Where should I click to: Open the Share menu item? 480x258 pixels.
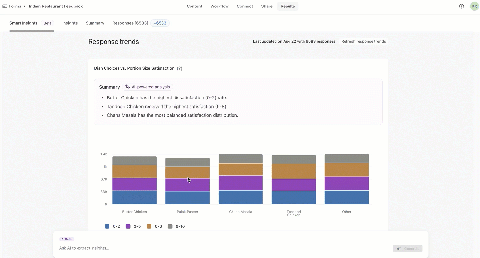pos(267,6)
